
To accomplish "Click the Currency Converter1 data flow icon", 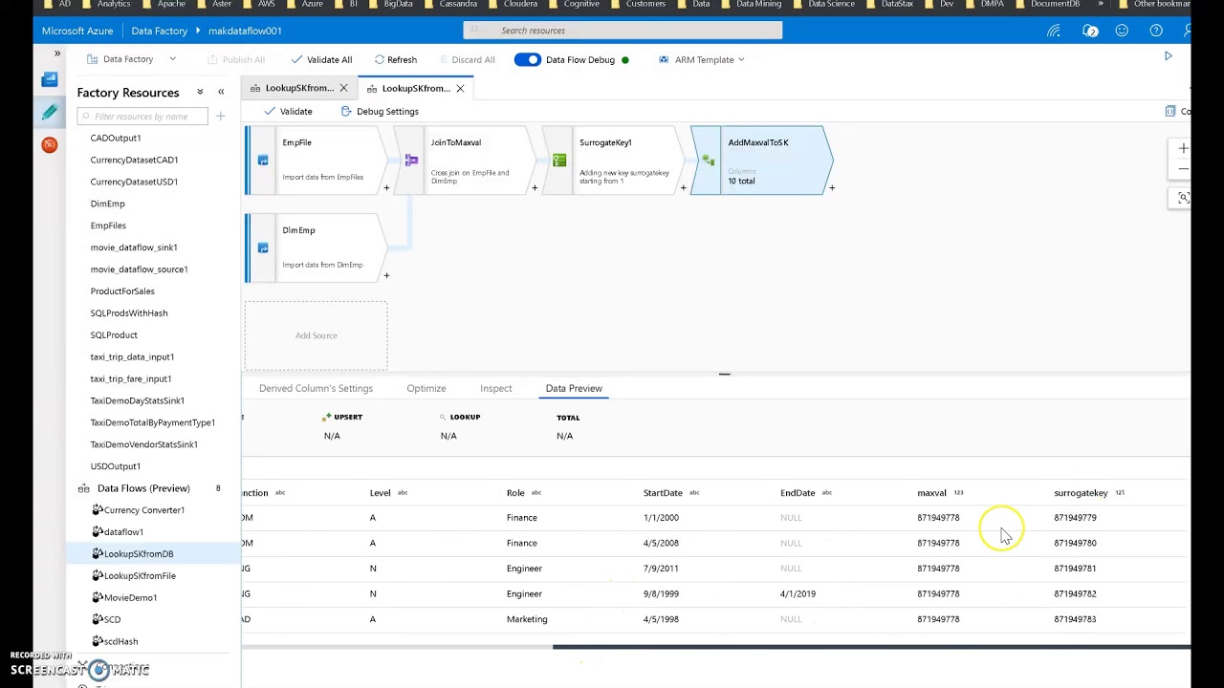I will tap(97, 510).
